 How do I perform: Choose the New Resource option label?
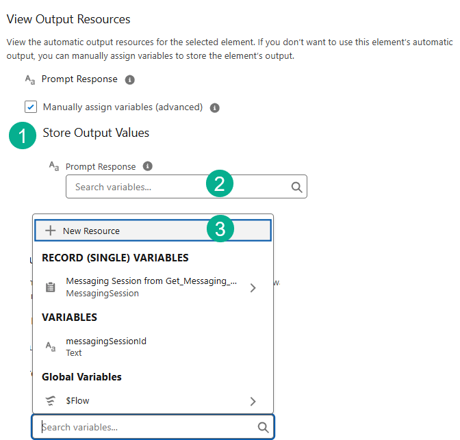91,231
